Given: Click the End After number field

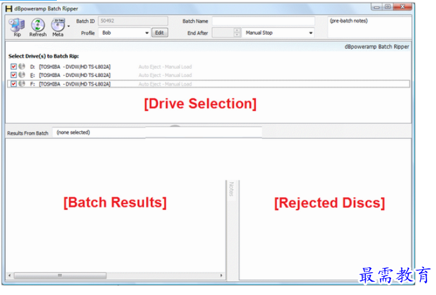Looking at the screenshot, I should click(223, 33).
